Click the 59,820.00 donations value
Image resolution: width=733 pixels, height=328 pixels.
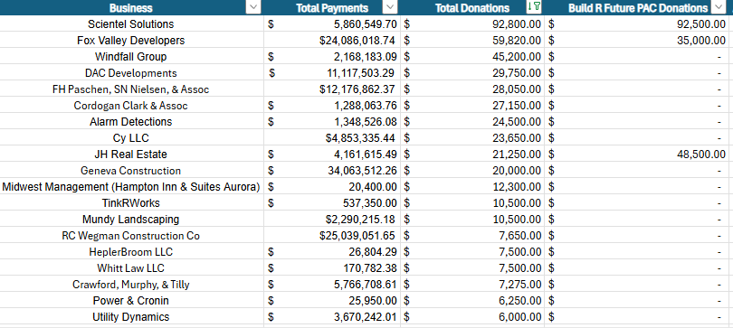pyautogui.click(x=517, y=41)
